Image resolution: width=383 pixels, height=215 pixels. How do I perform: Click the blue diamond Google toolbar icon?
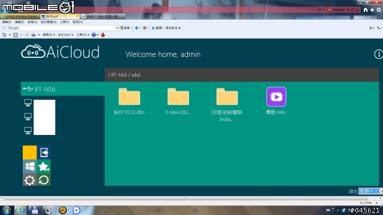[x=136, y=28]
